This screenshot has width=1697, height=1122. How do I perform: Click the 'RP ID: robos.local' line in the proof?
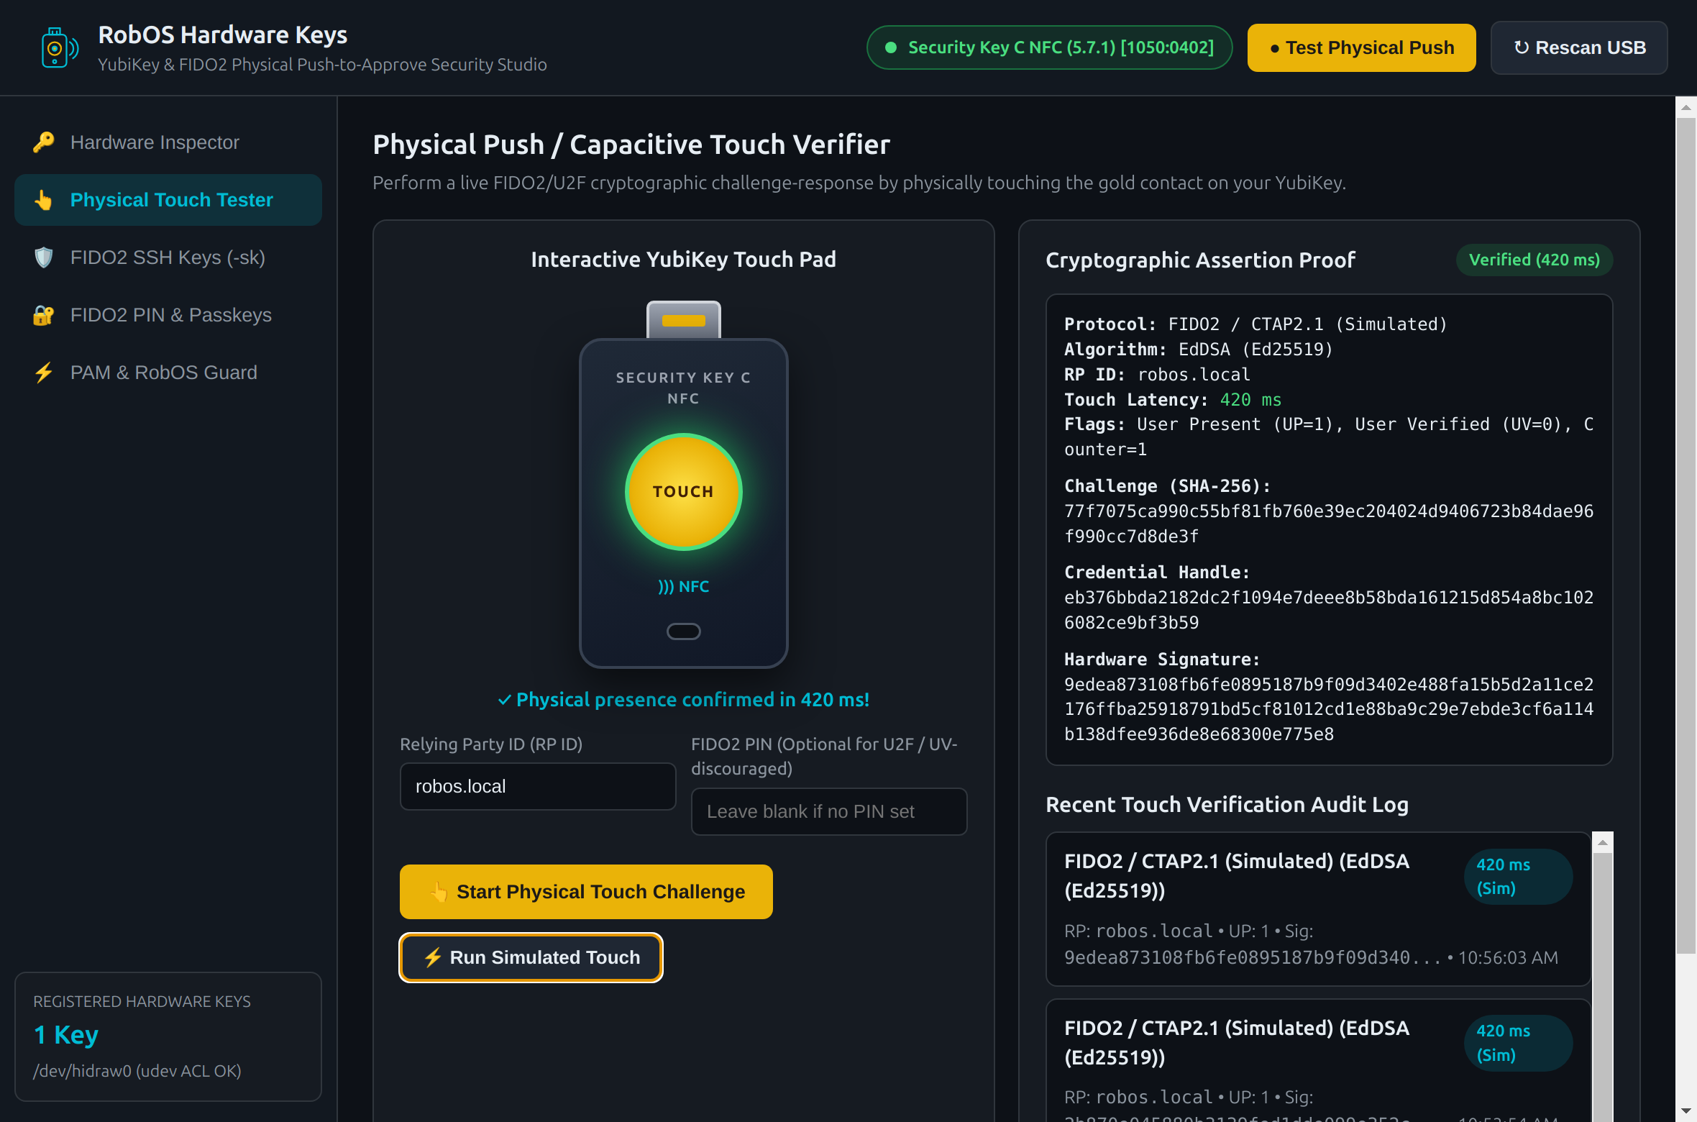click(1157, 375)
